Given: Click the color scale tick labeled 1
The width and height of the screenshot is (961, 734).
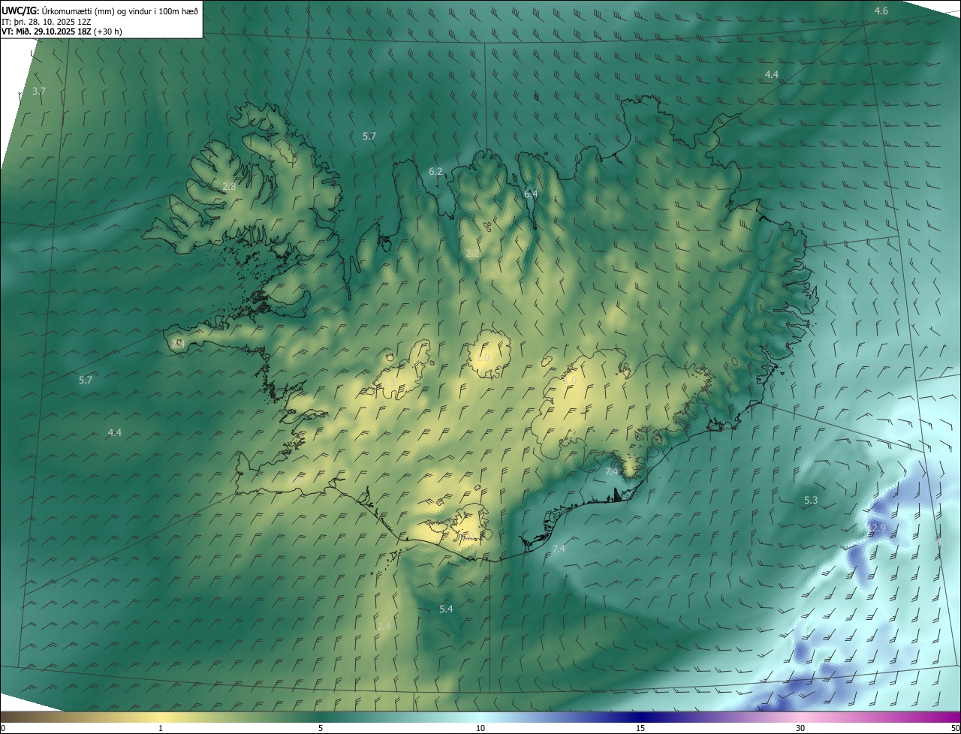Looking at the screenshot, I should pyautogui.click(x=161, y=729).
